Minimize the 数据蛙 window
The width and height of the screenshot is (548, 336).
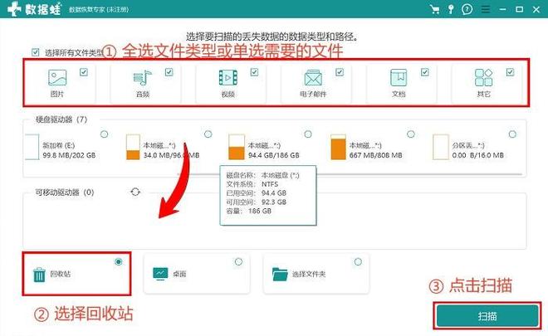click(x=502, y=9)
